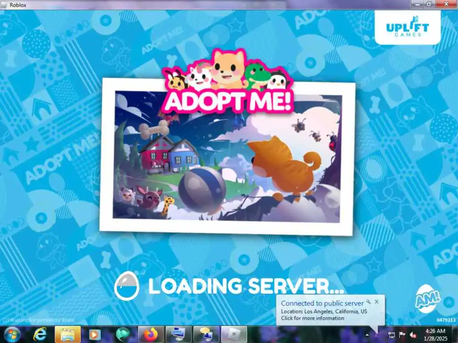
Task: Click 'Click for more information' text
Action: (x=313, y=318)
